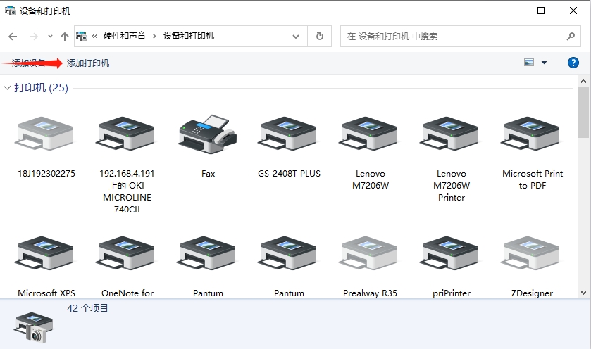
Task: Click the 42 个项目 status text
Action: [87, 308]
